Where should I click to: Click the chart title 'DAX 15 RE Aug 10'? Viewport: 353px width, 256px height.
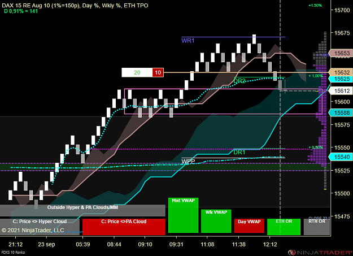pos(25,6)
